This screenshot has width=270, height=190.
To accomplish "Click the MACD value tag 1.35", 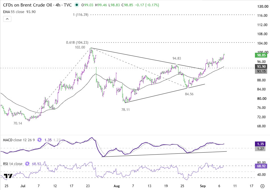I will [x=261, y=144].
